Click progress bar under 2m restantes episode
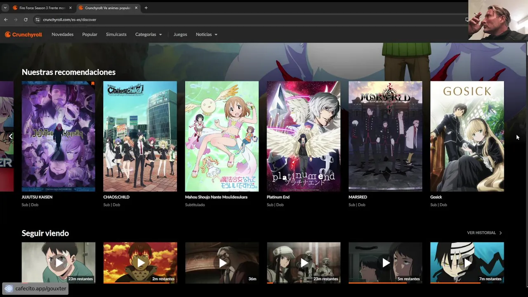Screen dimensions: 528x297 click(x=140, y=283)
